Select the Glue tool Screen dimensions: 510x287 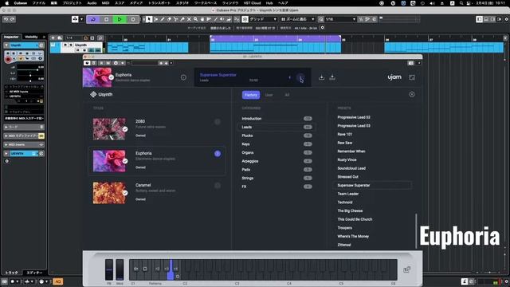[x=182, y=19]
